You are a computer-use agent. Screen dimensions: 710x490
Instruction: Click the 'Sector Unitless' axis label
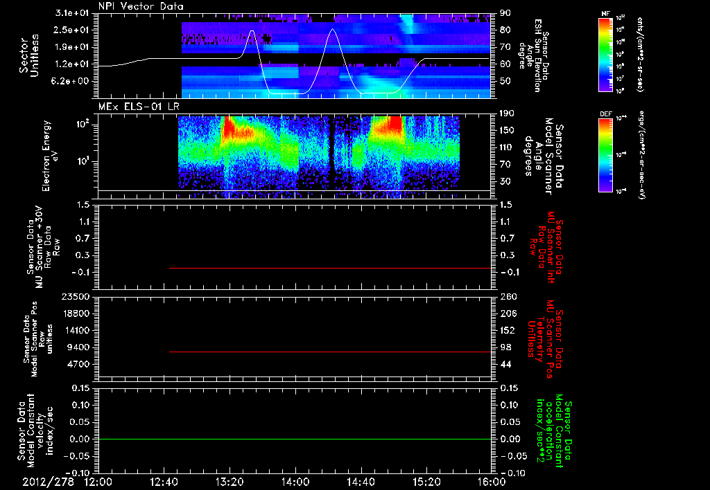29,55
